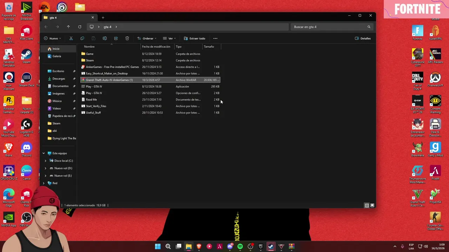Expand Nuevo vol (D:) tree node
Screen dimensions: 449x252
(45, 168)
